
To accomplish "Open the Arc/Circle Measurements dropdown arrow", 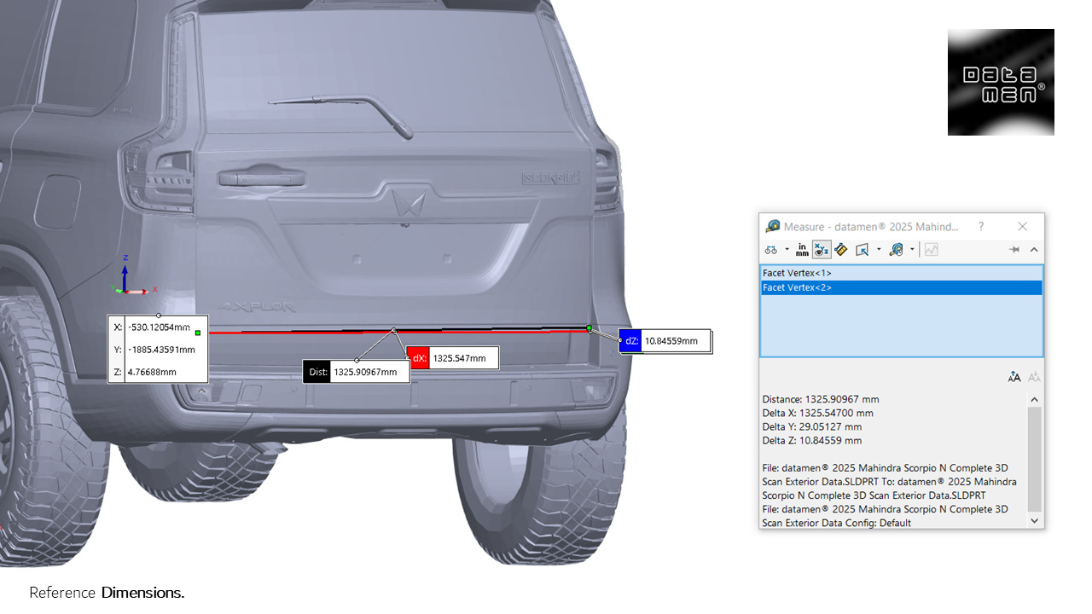I will point(787,250).
